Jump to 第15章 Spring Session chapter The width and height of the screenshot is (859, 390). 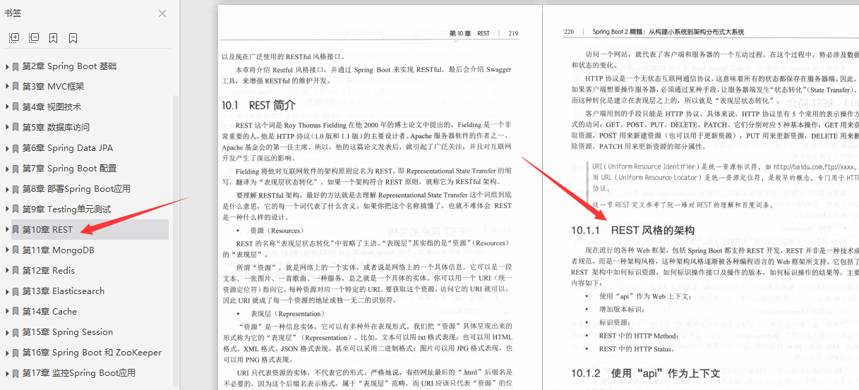pos(68,332)
